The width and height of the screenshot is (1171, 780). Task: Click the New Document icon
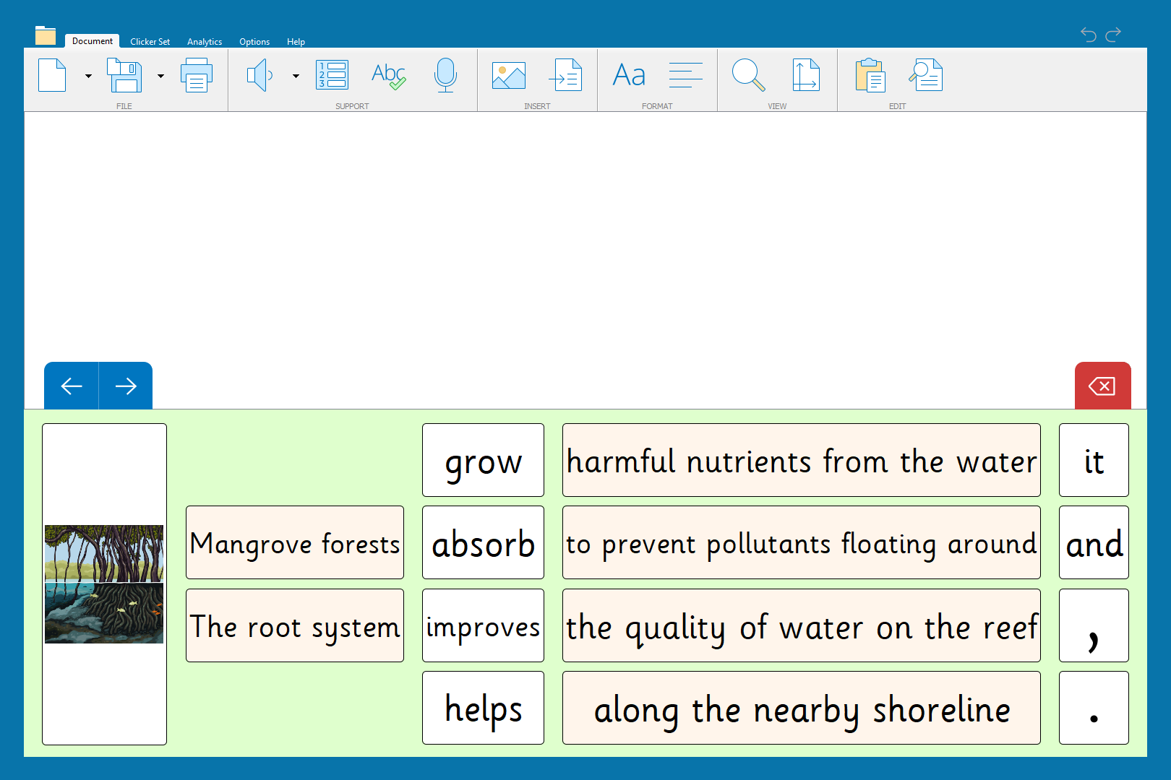(52, 75)
